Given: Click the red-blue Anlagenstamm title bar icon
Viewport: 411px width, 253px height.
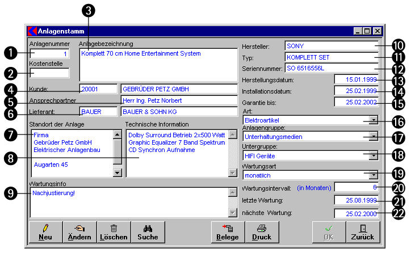Looking at the screenshot, I should tap(32, 31).
